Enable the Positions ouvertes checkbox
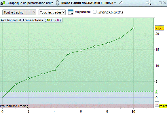 pyautogui.click(x=94, y=12)
